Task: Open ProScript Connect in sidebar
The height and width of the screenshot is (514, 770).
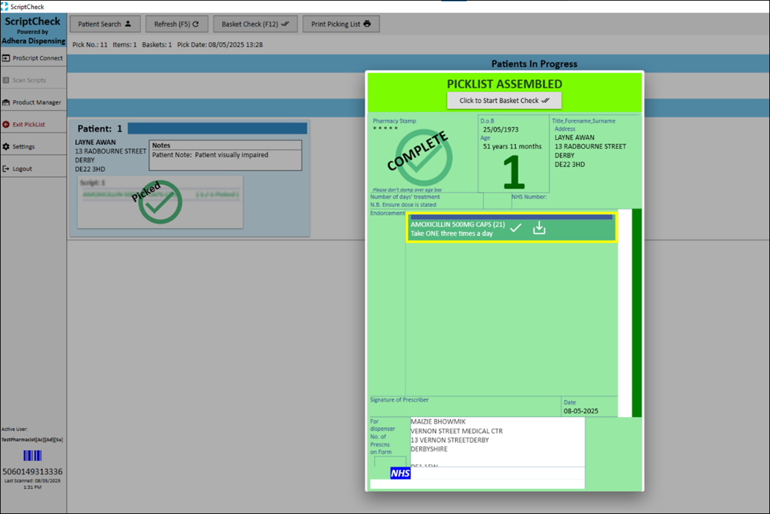Action: point(33,58)
